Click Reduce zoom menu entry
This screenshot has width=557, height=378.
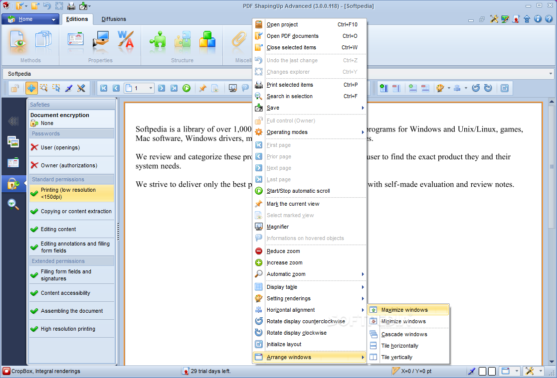click(310, 252)
